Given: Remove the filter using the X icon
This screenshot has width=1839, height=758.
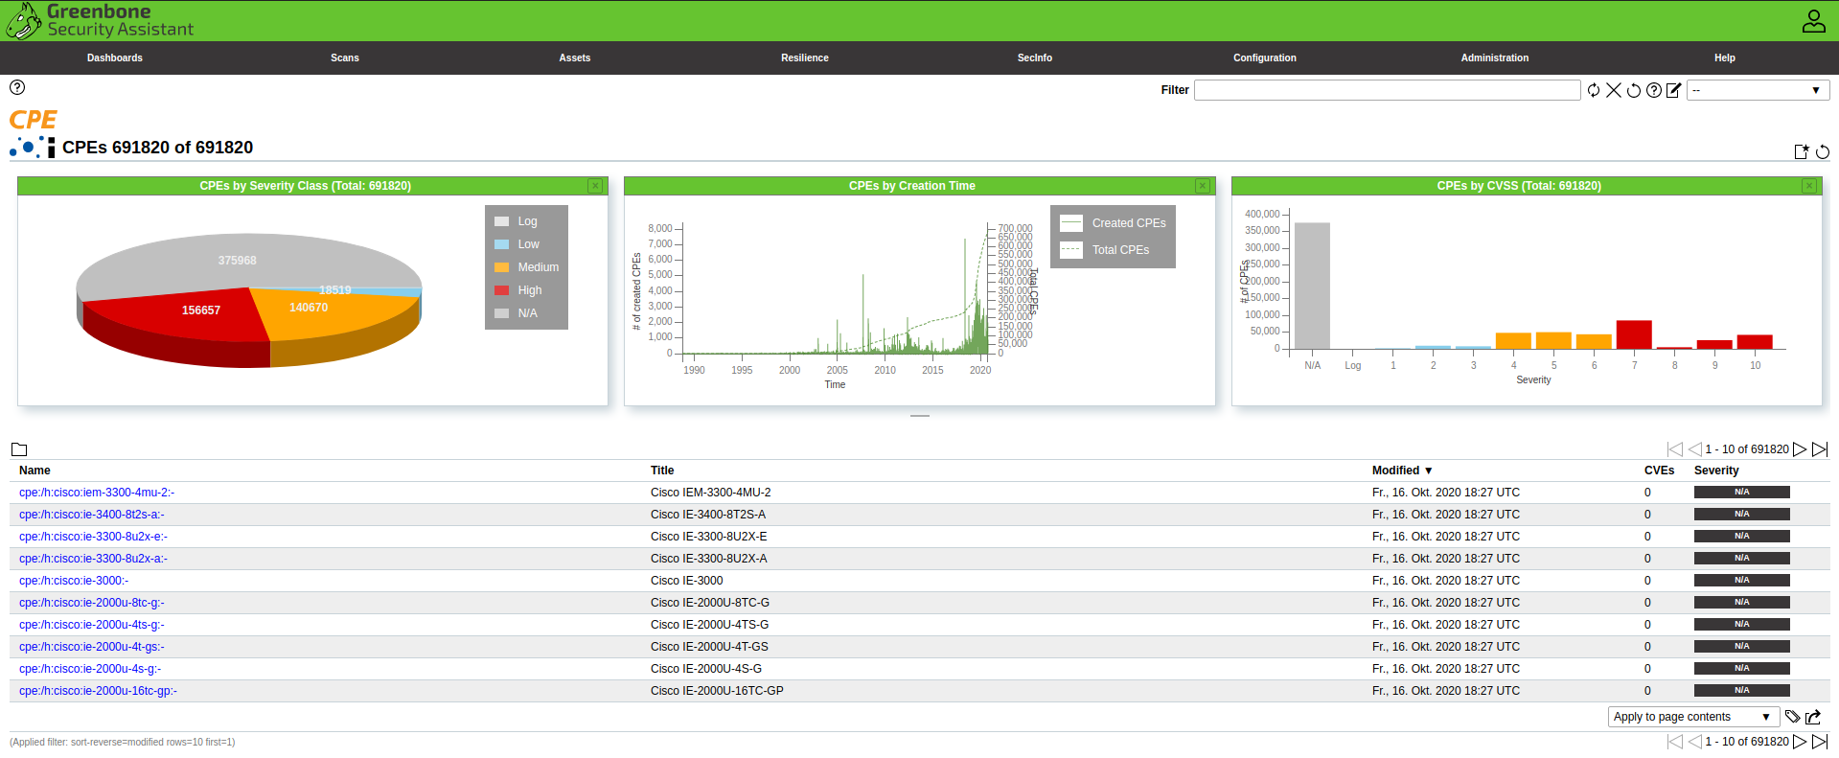Looking at the screenshot, I should tap(1614, 90).
